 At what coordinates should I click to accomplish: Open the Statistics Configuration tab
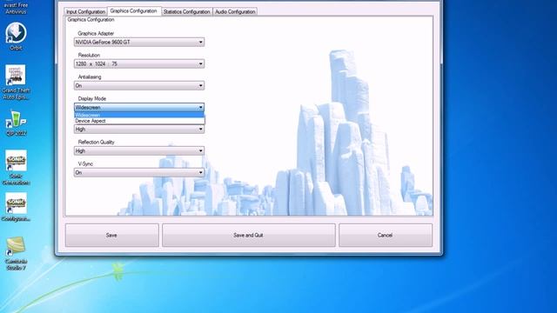coord(187,11)
